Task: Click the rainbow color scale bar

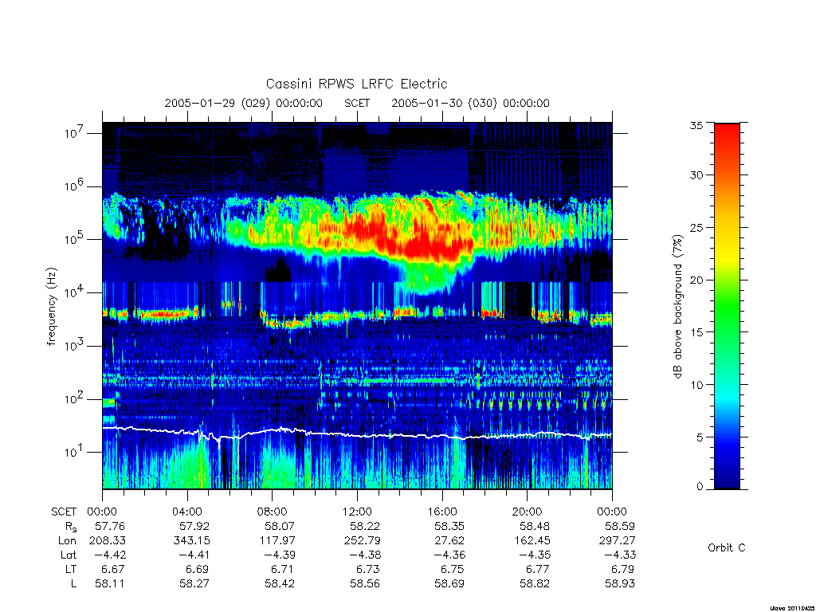Action: [727, 306]
